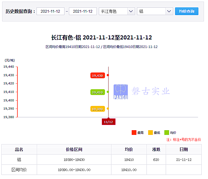Click the 日期 column header

[x=184, y=149]
